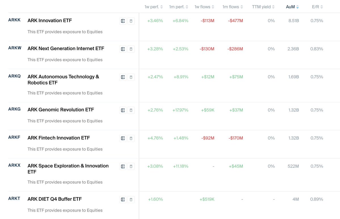
Task: Open the compare icon on the ARKW row
Action: [x=123, y=49]
